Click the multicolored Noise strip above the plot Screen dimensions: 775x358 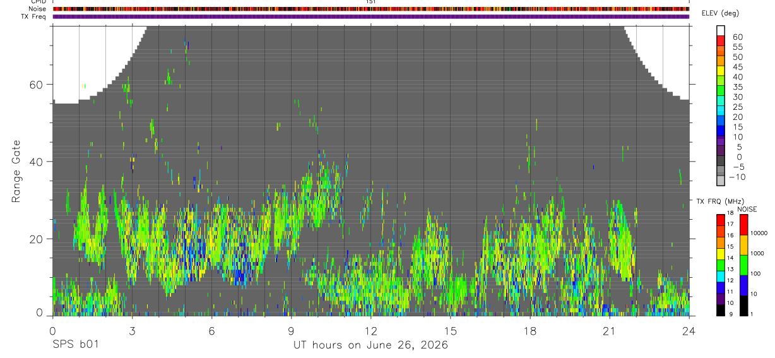point(371,9)
